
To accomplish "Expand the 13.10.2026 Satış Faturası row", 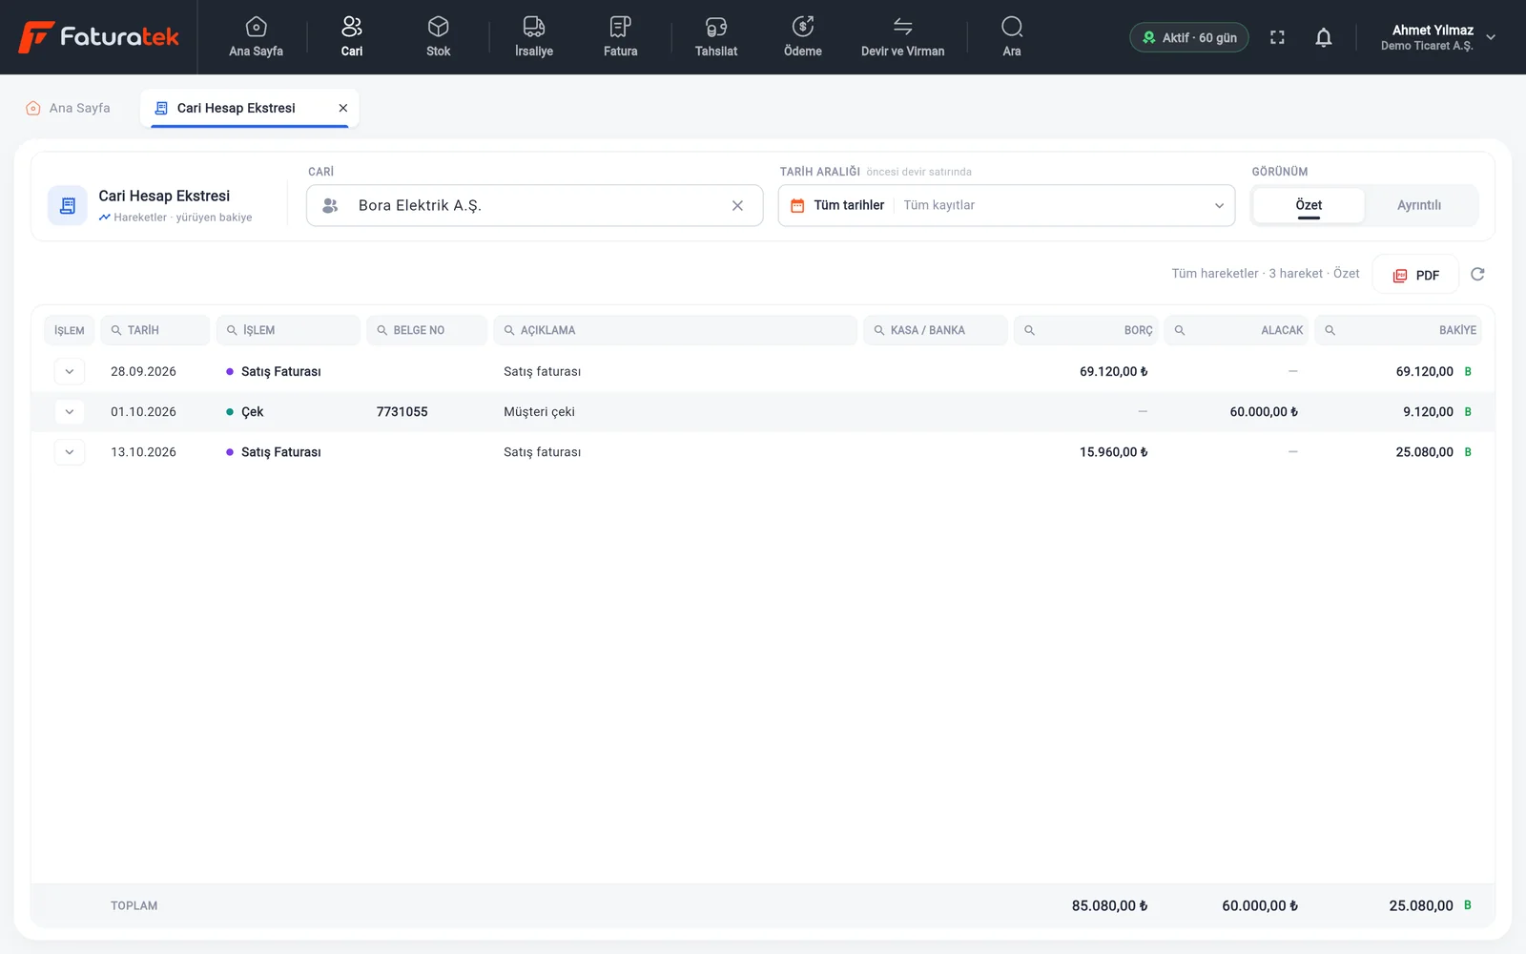I will coord(70,452).
